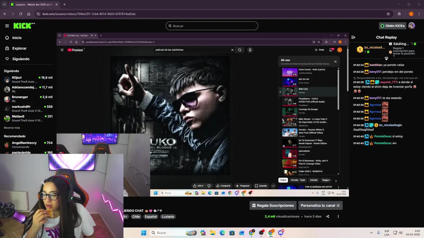This screenshot has width=424, height=238.
Task: Open the video more-options dots menu
Action: (338, 217)
